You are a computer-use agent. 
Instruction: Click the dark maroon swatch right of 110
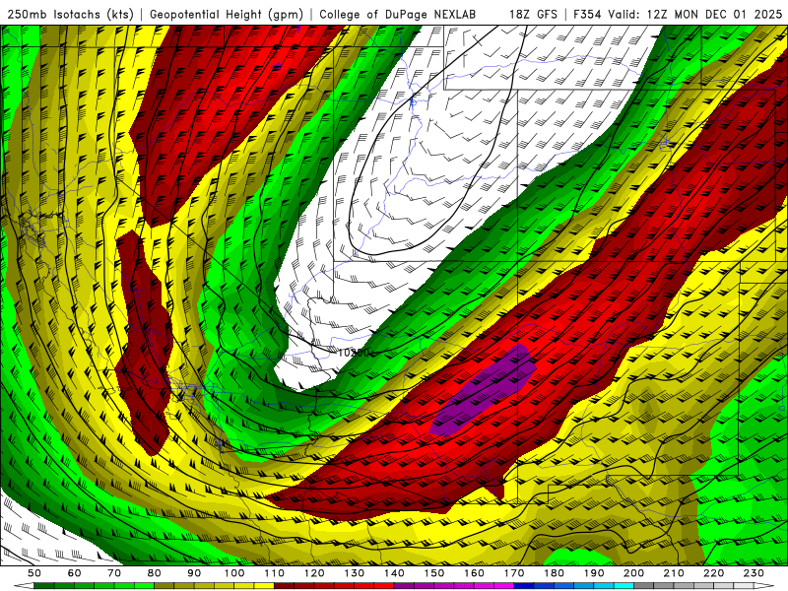tap(284, 585)
